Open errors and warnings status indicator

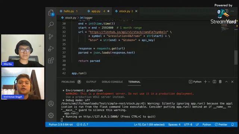(82, 125)
